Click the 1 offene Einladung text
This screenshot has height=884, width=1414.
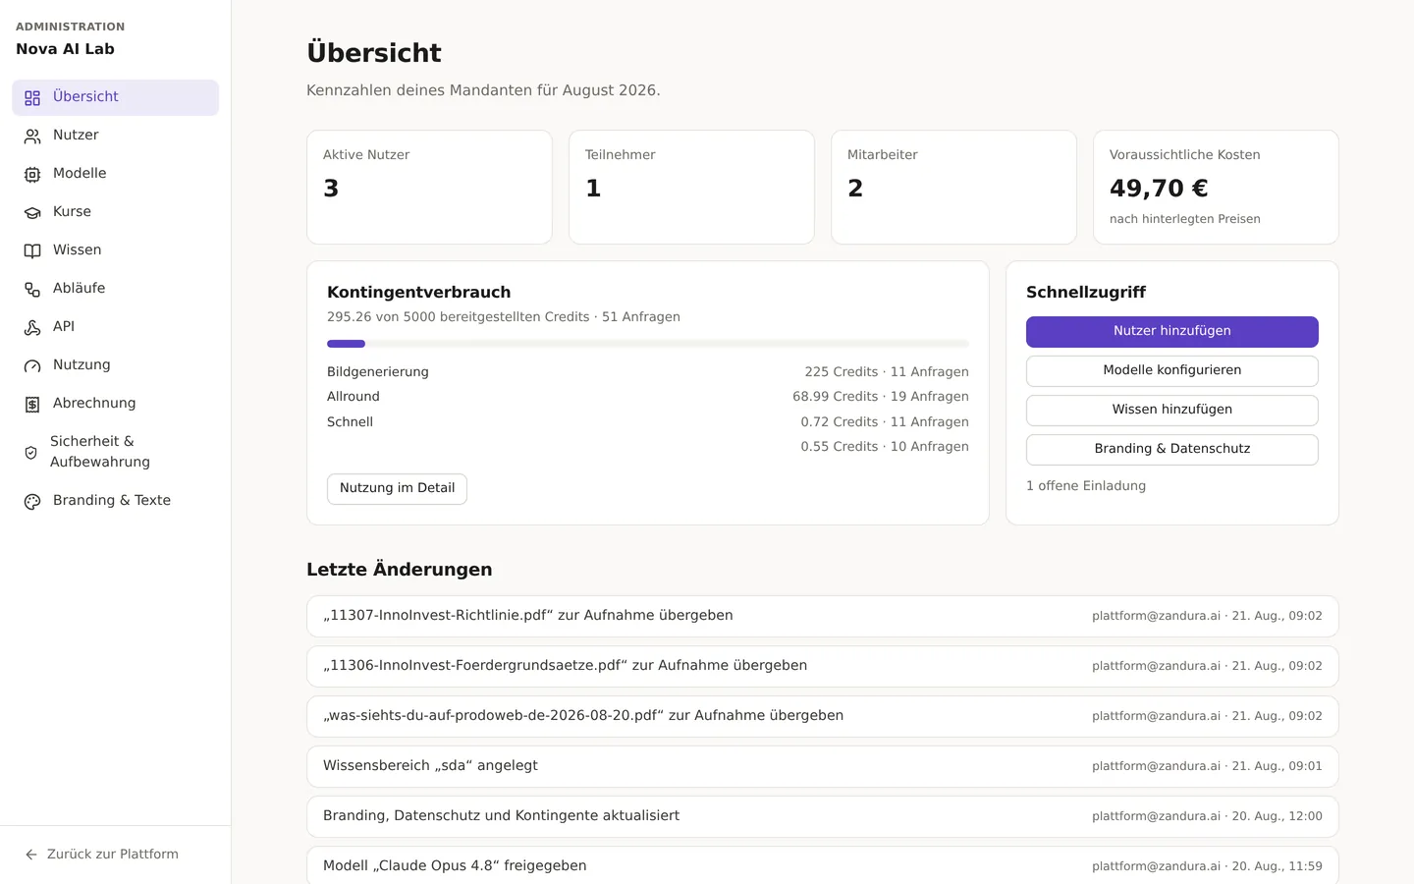pos(1086,486)
